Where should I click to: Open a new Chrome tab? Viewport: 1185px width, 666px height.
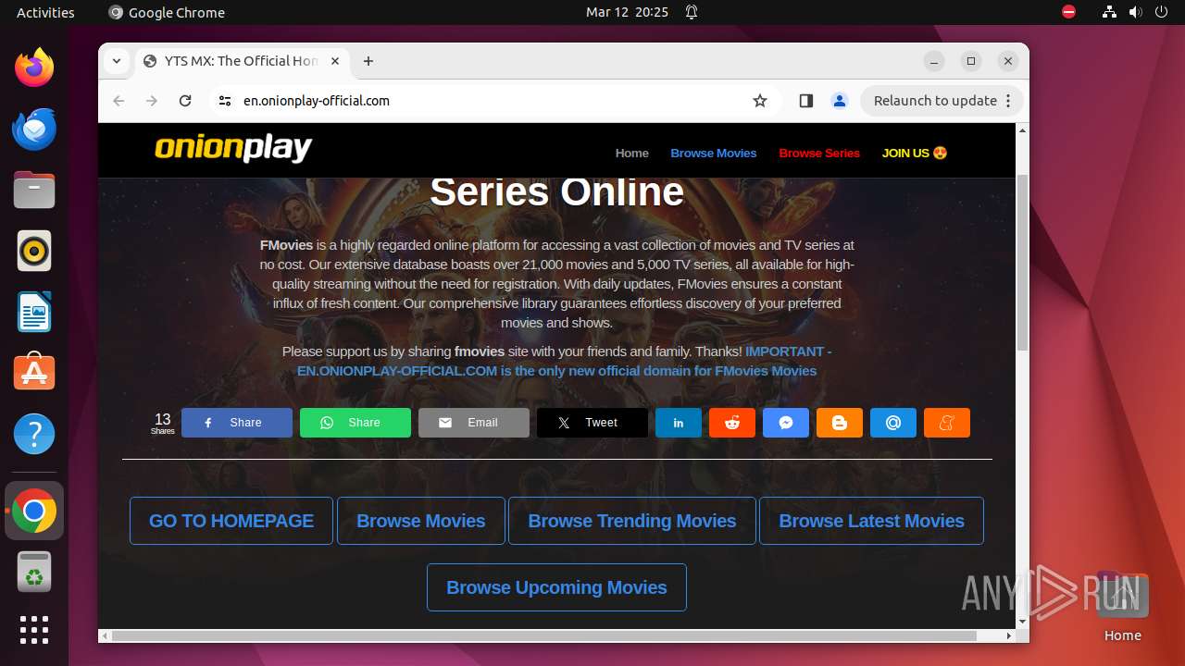pos(368,61)
